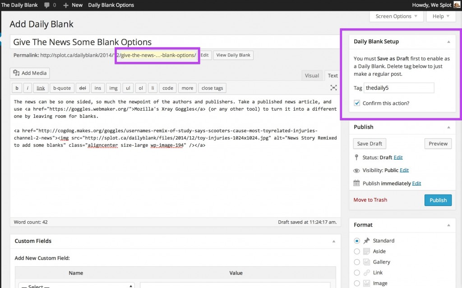Open the Screen Options dropdown
Screen dimensions: 462x288
[x=396, y=16]
